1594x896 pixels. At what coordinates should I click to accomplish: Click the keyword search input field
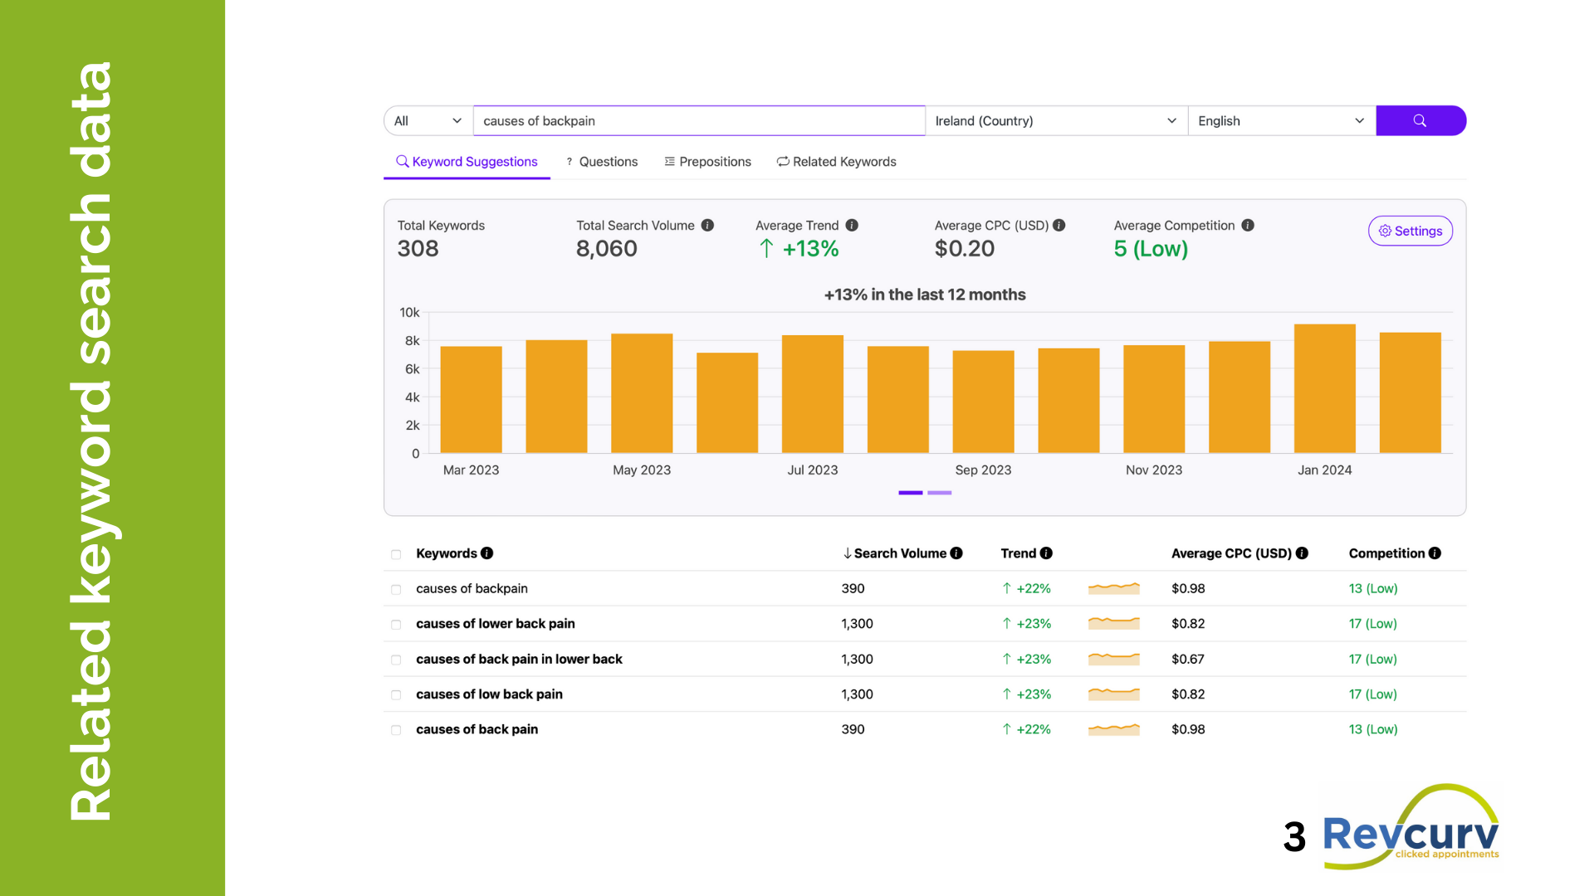698,120
